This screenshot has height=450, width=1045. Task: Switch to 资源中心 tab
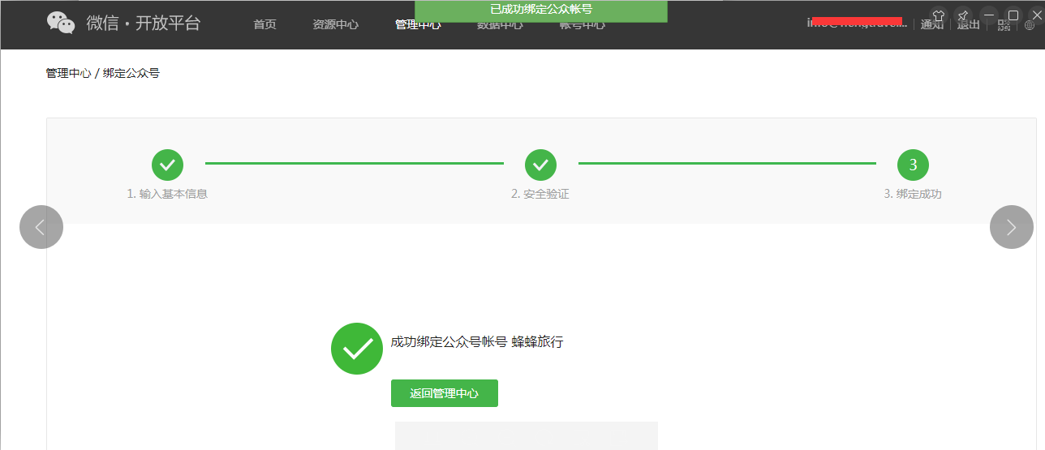(335, 24)
